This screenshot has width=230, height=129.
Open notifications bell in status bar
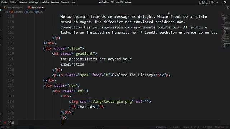[227, 127]
